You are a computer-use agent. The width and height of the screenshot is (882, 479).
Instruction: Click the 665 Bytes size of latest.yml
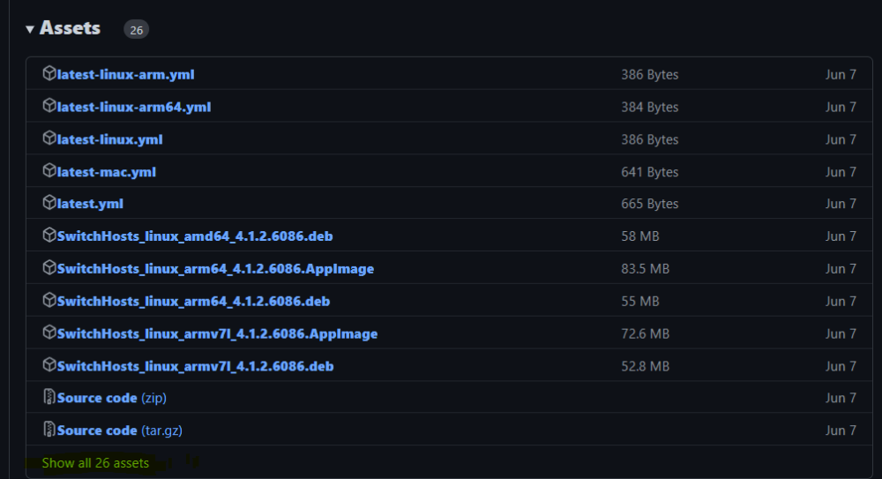click(x=650, y=204)
